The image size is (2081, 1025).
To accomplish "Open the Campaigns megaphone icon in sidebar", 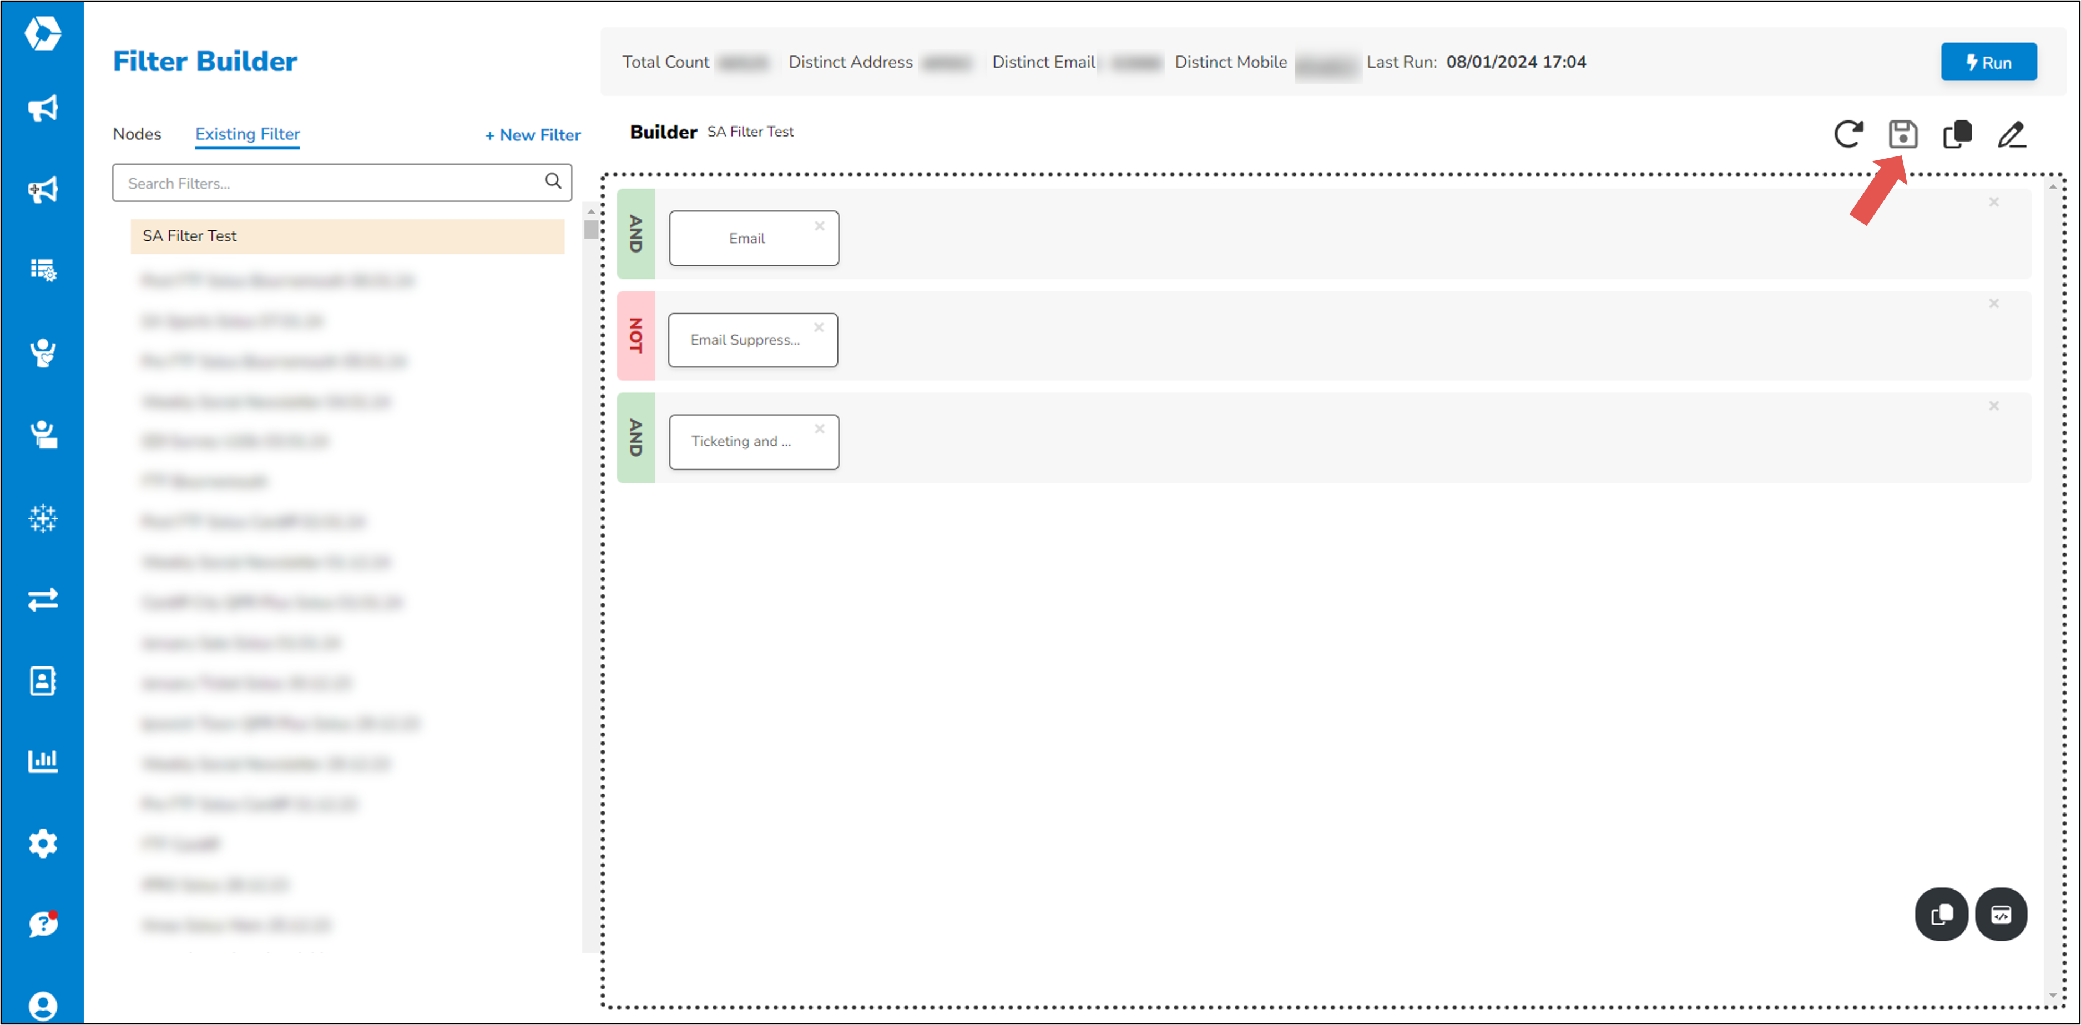I will coord(44,109).
